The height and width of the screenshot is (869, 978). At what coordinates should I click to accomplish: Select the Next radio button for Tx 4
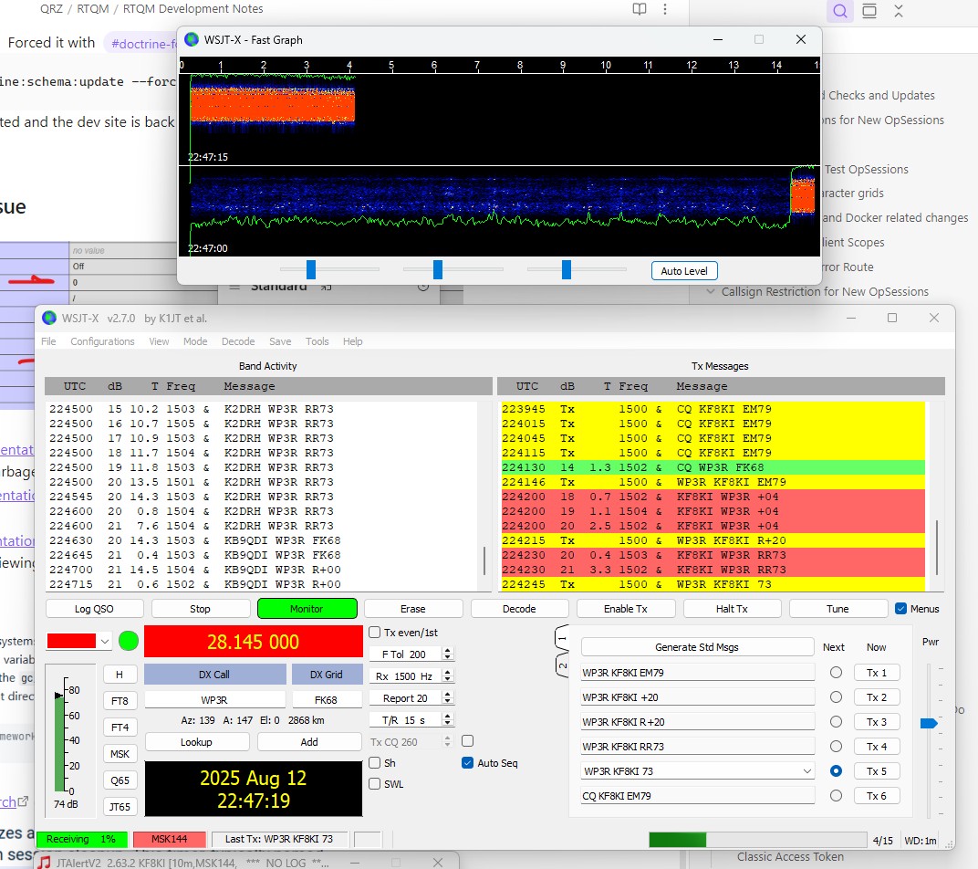click(836, 747)
